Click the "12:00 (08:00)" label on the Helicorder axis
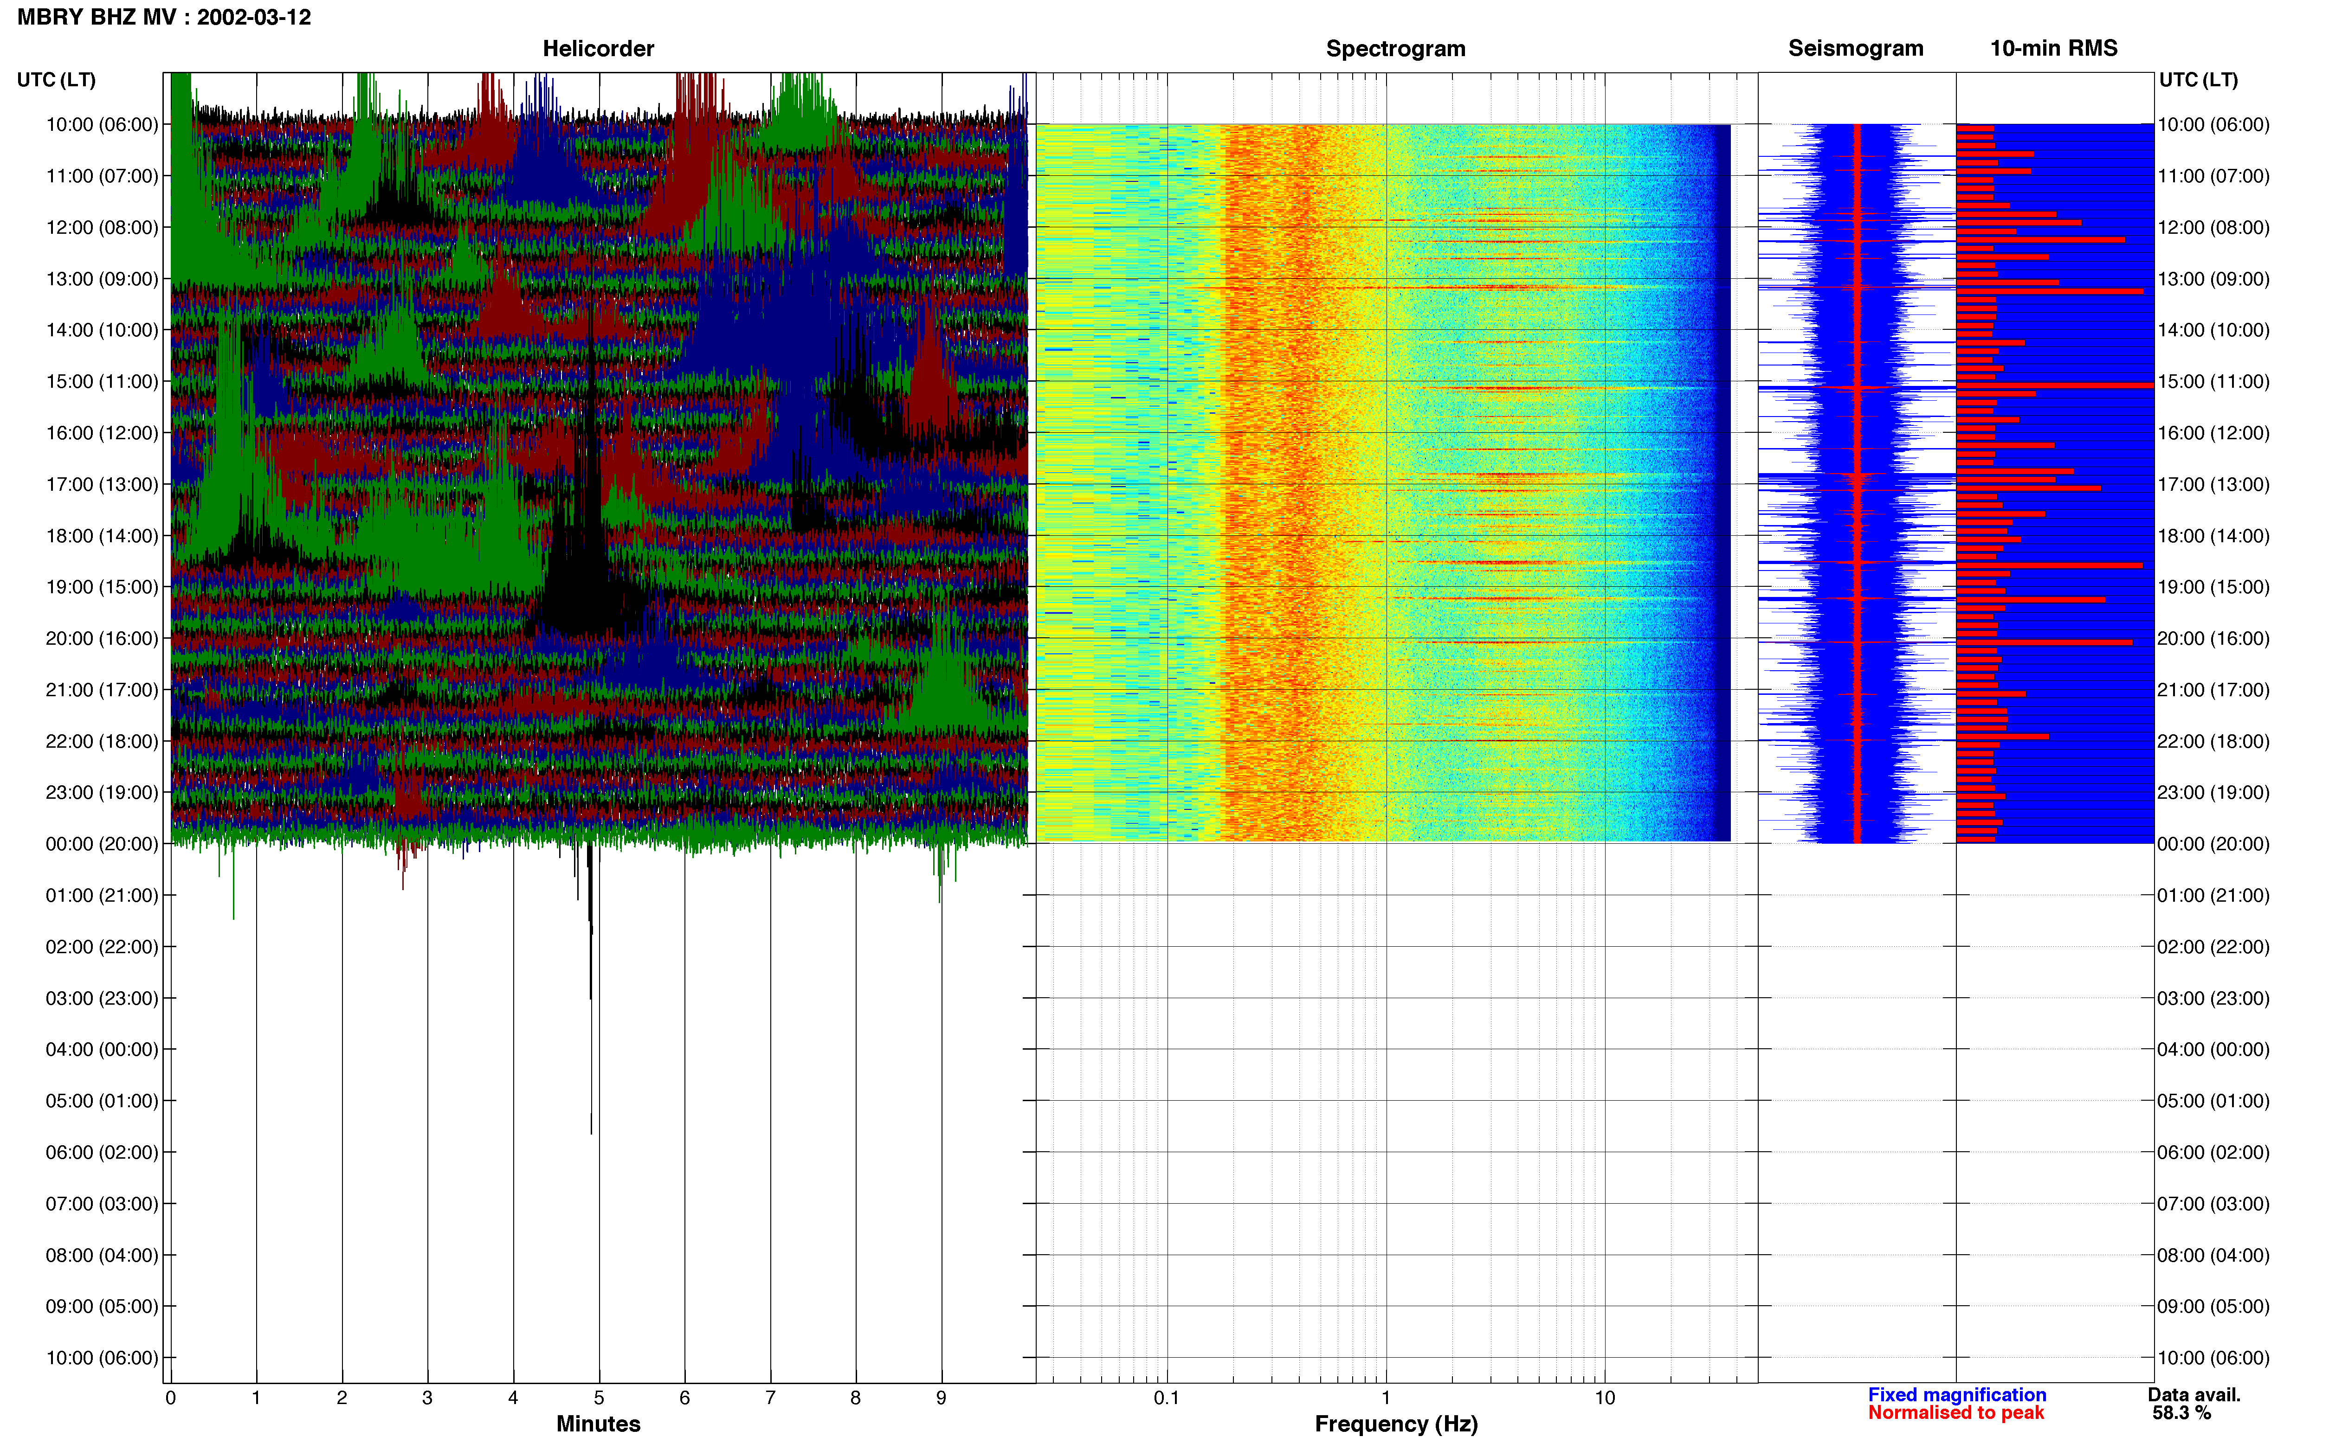The image size is (2329, 1456). (x=102, y=227)
